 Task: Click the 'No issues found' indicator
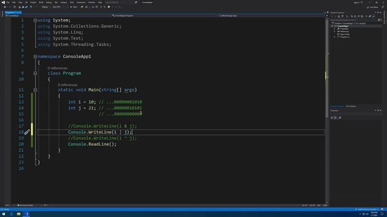click(25, 205)
